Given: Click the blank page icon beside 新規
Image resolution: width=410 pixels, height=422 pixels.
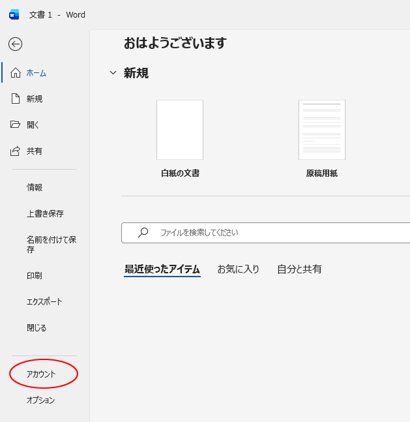Looking at the screenshot, I should click(16, 98).
